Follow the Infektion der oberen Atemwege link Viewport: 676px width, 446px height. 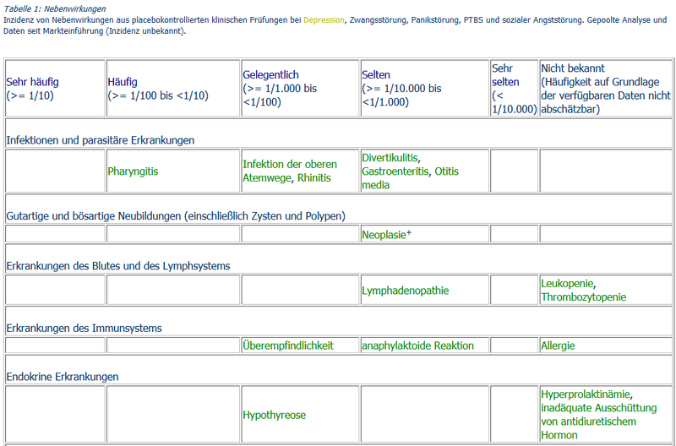tap(290, 171)
